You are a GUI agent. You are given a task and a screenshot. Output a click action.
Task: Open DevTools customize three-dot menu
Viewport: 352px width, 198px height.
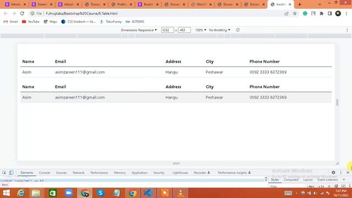pyautogui.click(x=340, y=172)
